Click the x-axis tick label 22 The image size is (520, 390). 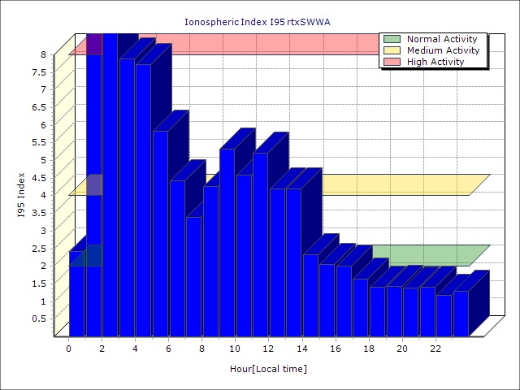pos(435,349)
